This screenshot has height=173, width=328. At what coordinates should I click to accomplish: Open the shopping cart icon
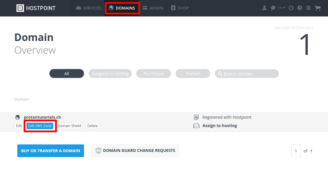317,8
